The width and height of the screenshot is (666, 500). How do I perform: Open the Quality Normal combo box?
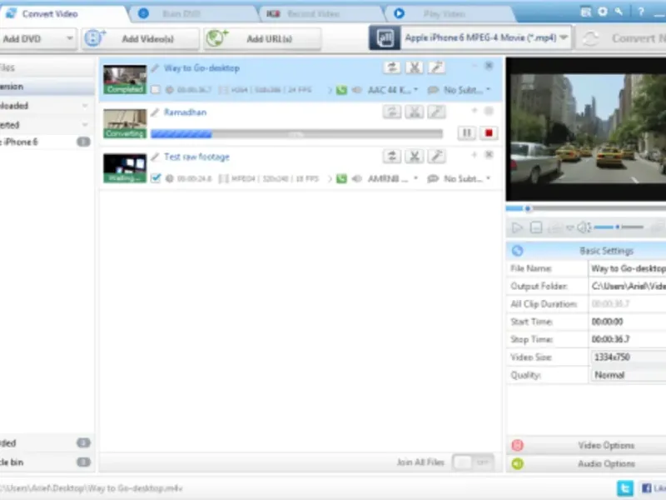click(628, 375)
